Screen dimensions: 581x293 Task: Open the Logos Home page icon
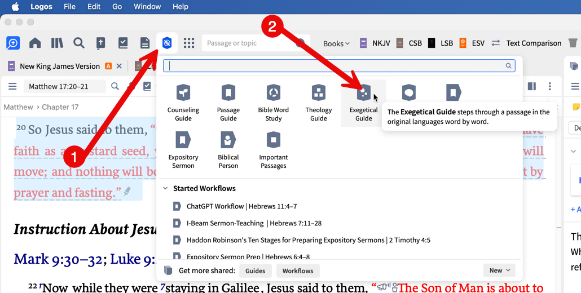click(x=35, y=43)
